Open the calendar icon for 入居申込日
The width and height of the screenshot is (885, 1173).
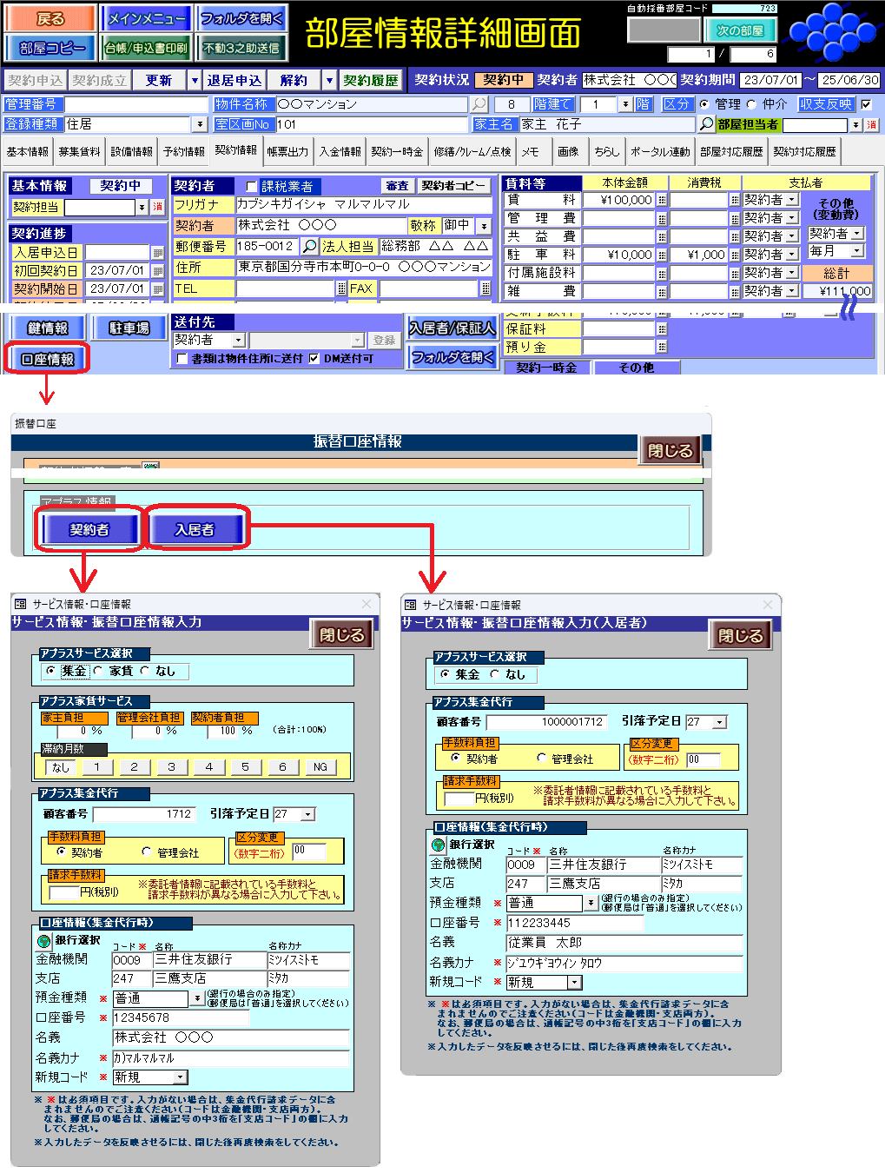point(157,253)
